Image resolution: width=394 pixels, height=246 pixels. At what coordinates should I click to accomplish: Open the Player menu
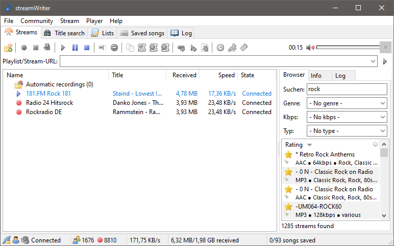94,21
